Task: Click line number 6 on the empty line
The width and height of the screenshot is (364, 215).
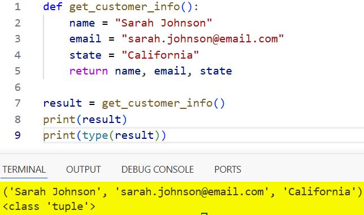Action: point(18,87)
